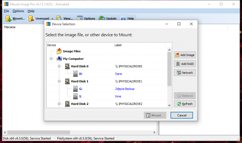Click the Filename column header in main window
The image size is (242, 143).
10,27
